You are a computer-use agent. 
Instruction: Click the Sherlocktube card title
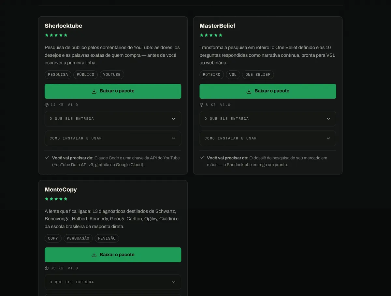[x=64, y=26]
